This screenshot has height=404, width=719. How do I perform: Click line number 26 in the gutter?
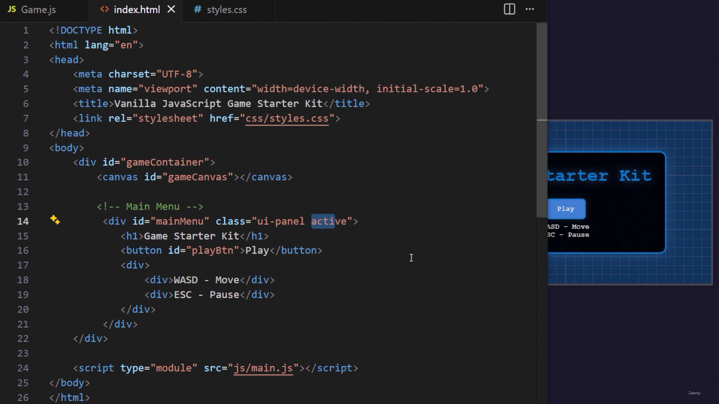[23, 398]
